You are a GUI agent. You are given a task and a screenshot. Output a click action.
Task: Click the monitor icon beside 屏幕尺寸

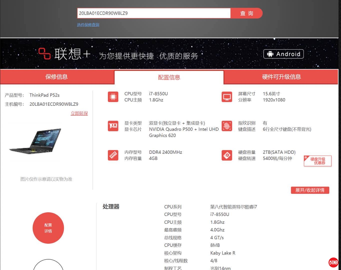click(x=227, y=97)
